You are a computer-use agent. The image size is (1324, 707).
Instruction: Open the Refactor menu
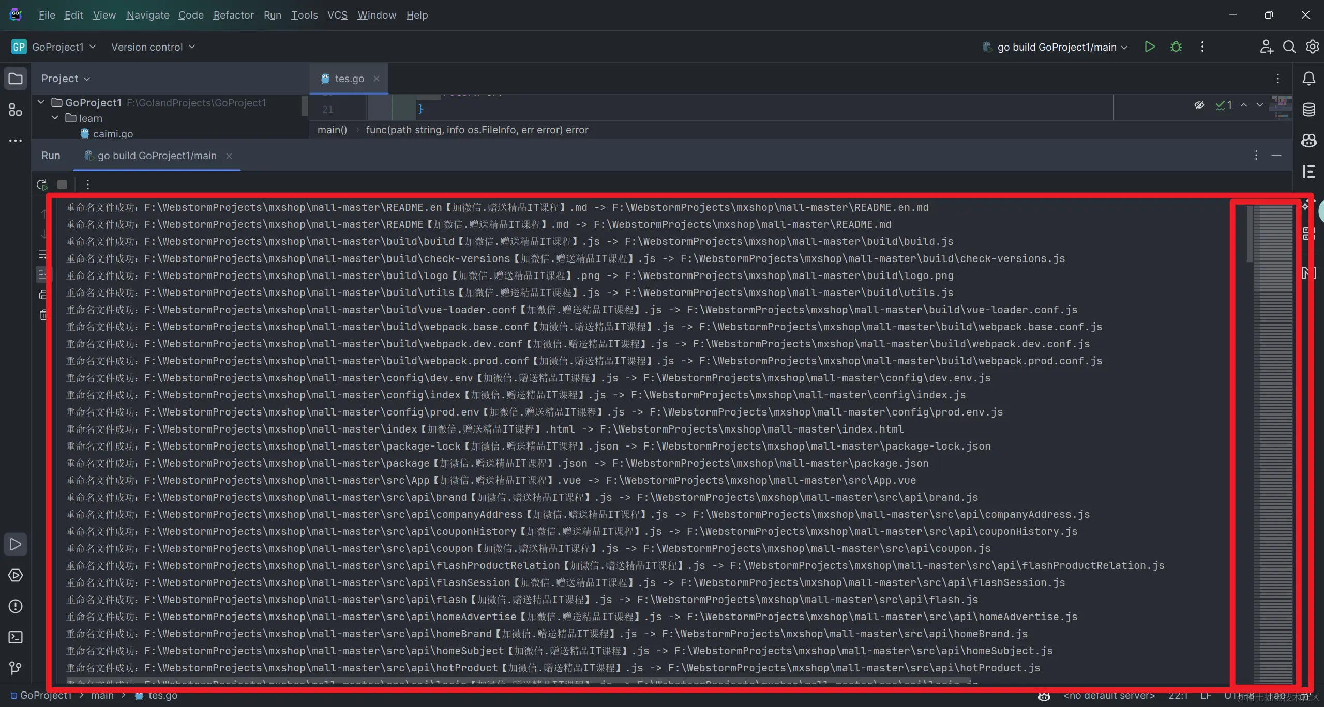coord(233,15)
